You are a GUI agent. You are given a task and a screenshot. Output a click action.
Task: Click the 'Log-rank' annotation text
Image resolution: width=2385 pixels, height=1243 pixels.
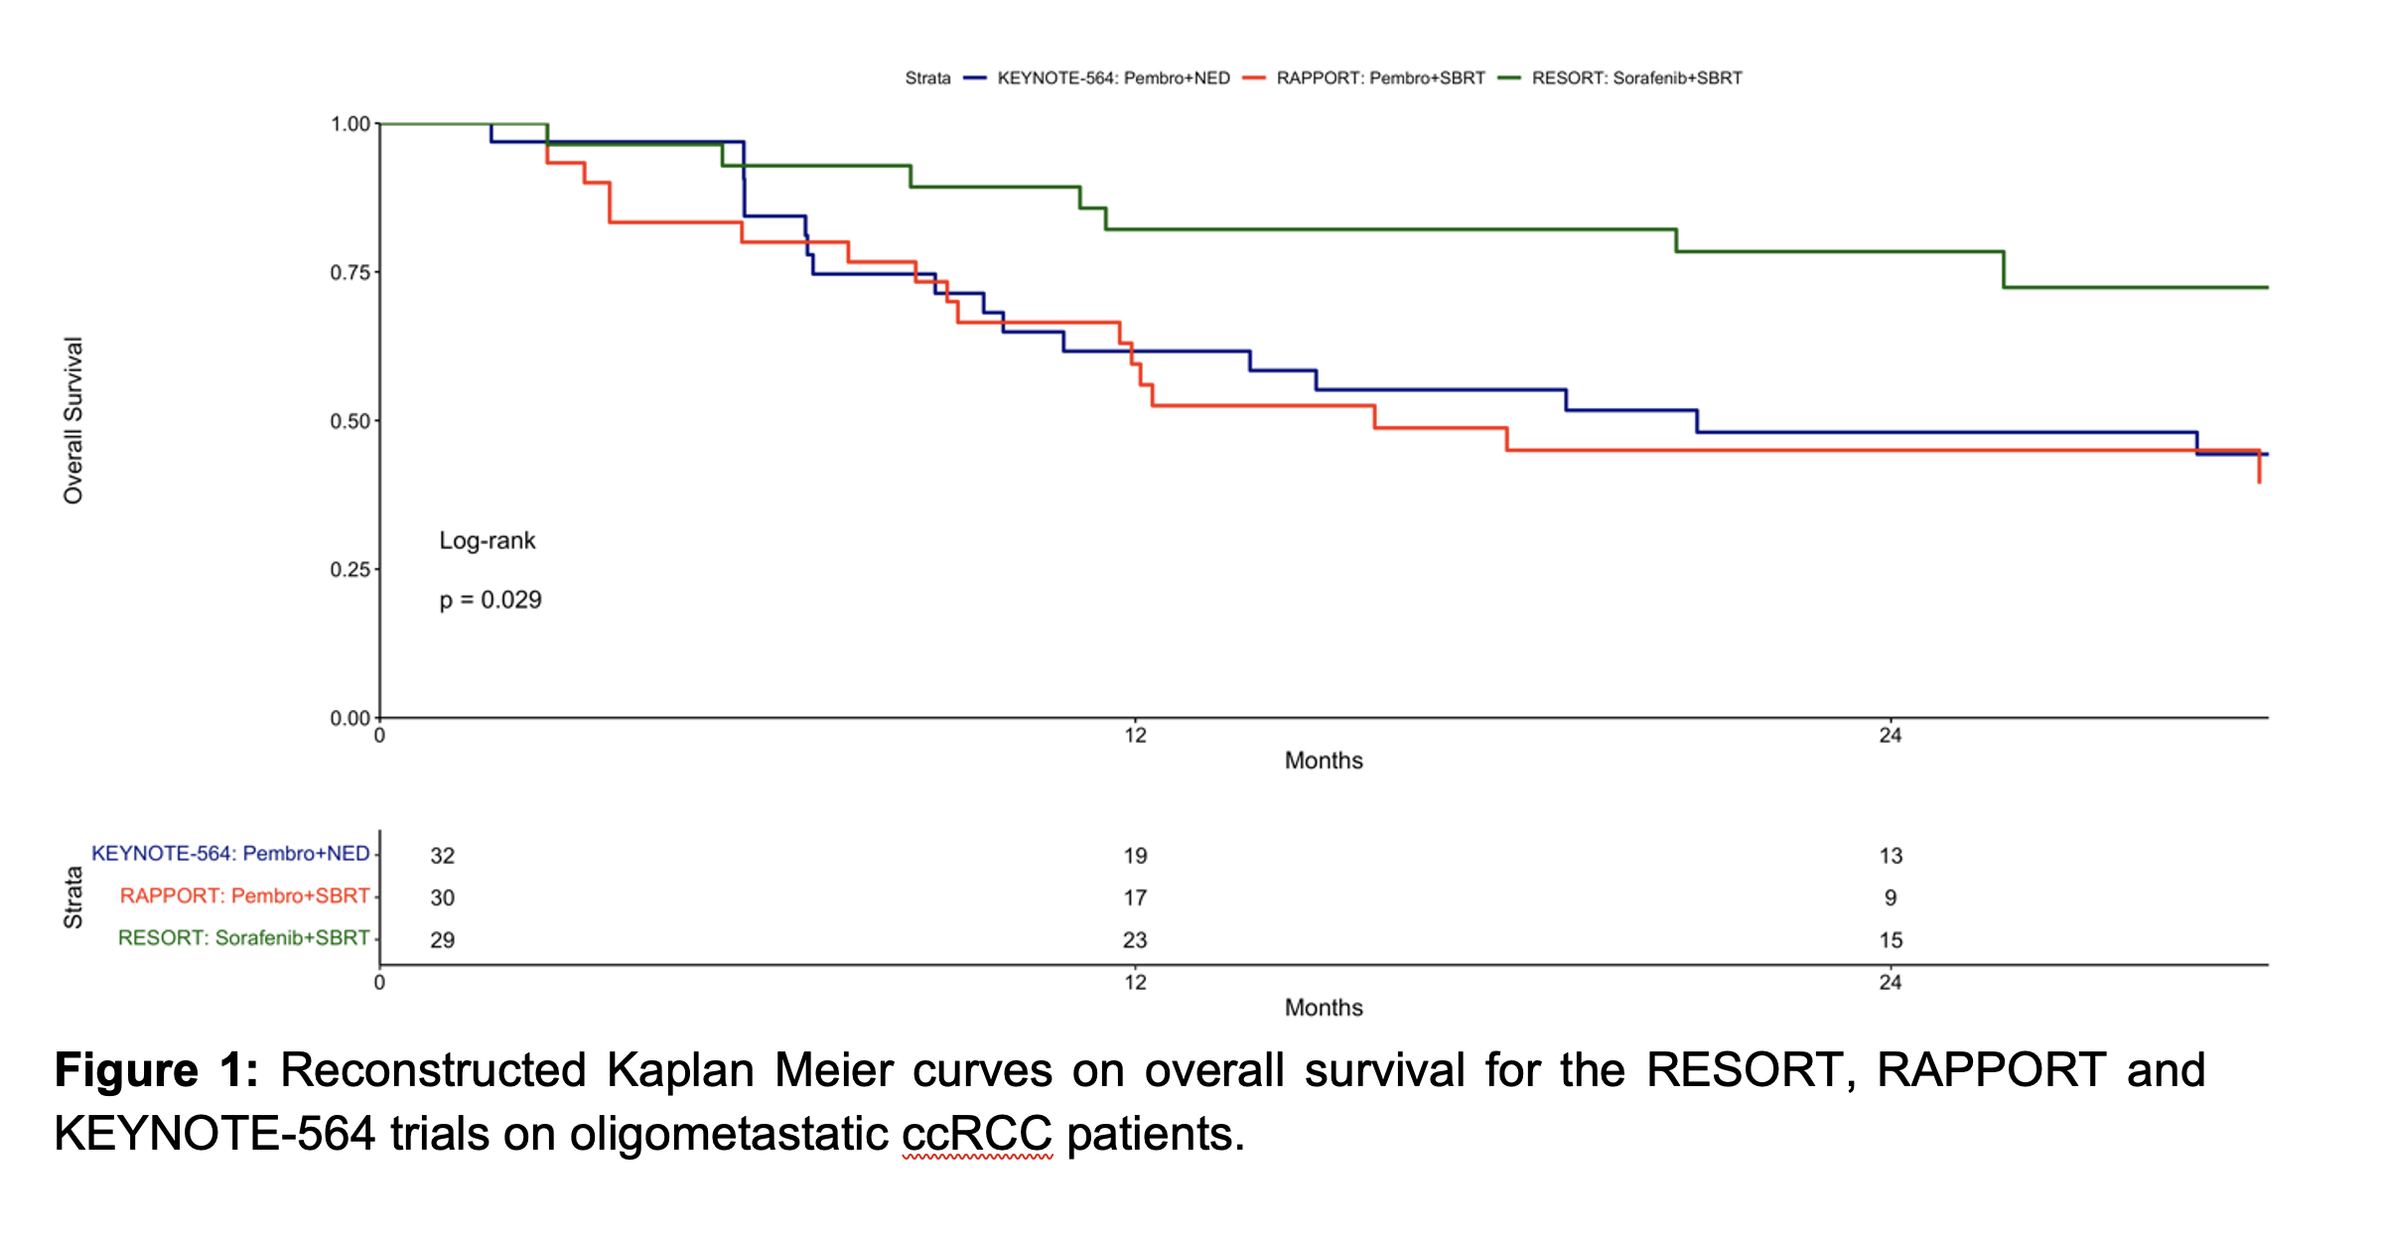pyautogui.click(x=487, y=541)
